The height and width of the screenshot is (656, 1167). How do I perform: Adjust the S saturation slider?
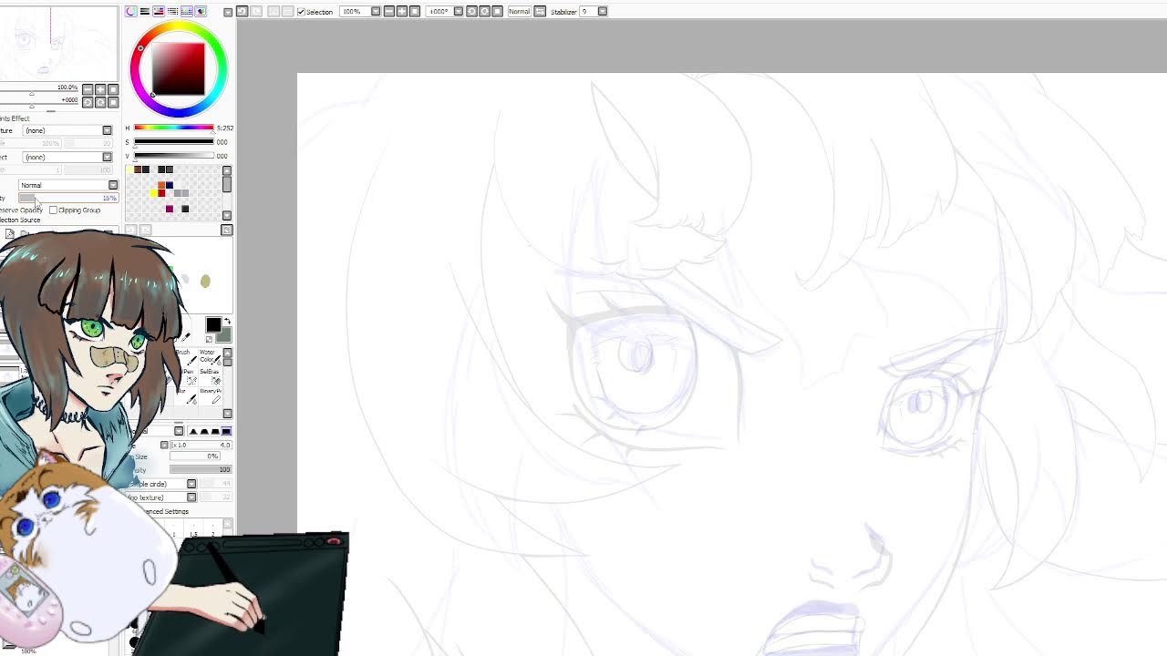coord(174,141)
